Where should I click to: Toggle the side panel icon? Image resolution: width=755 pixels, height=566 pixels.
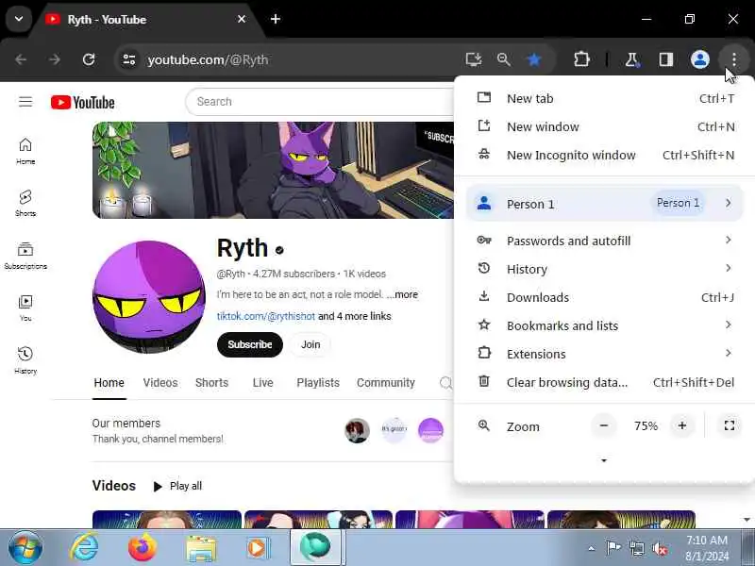(666, 59)
